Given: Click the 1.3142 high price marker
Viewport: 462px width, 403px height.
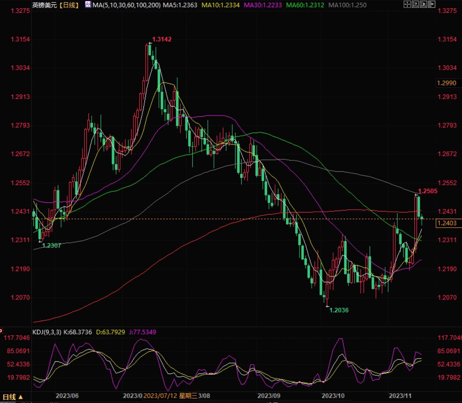Looking at the screenshot, I should point(162,39).
